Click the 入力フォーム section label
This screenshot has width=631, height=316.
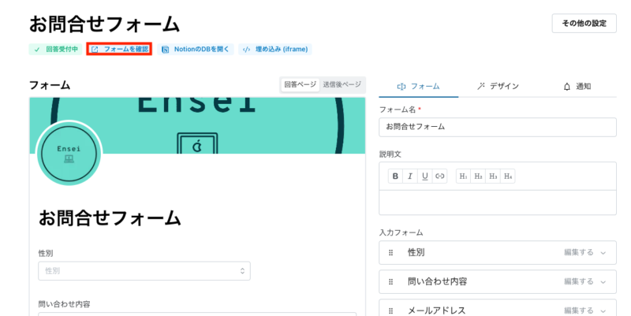[401, 232]
